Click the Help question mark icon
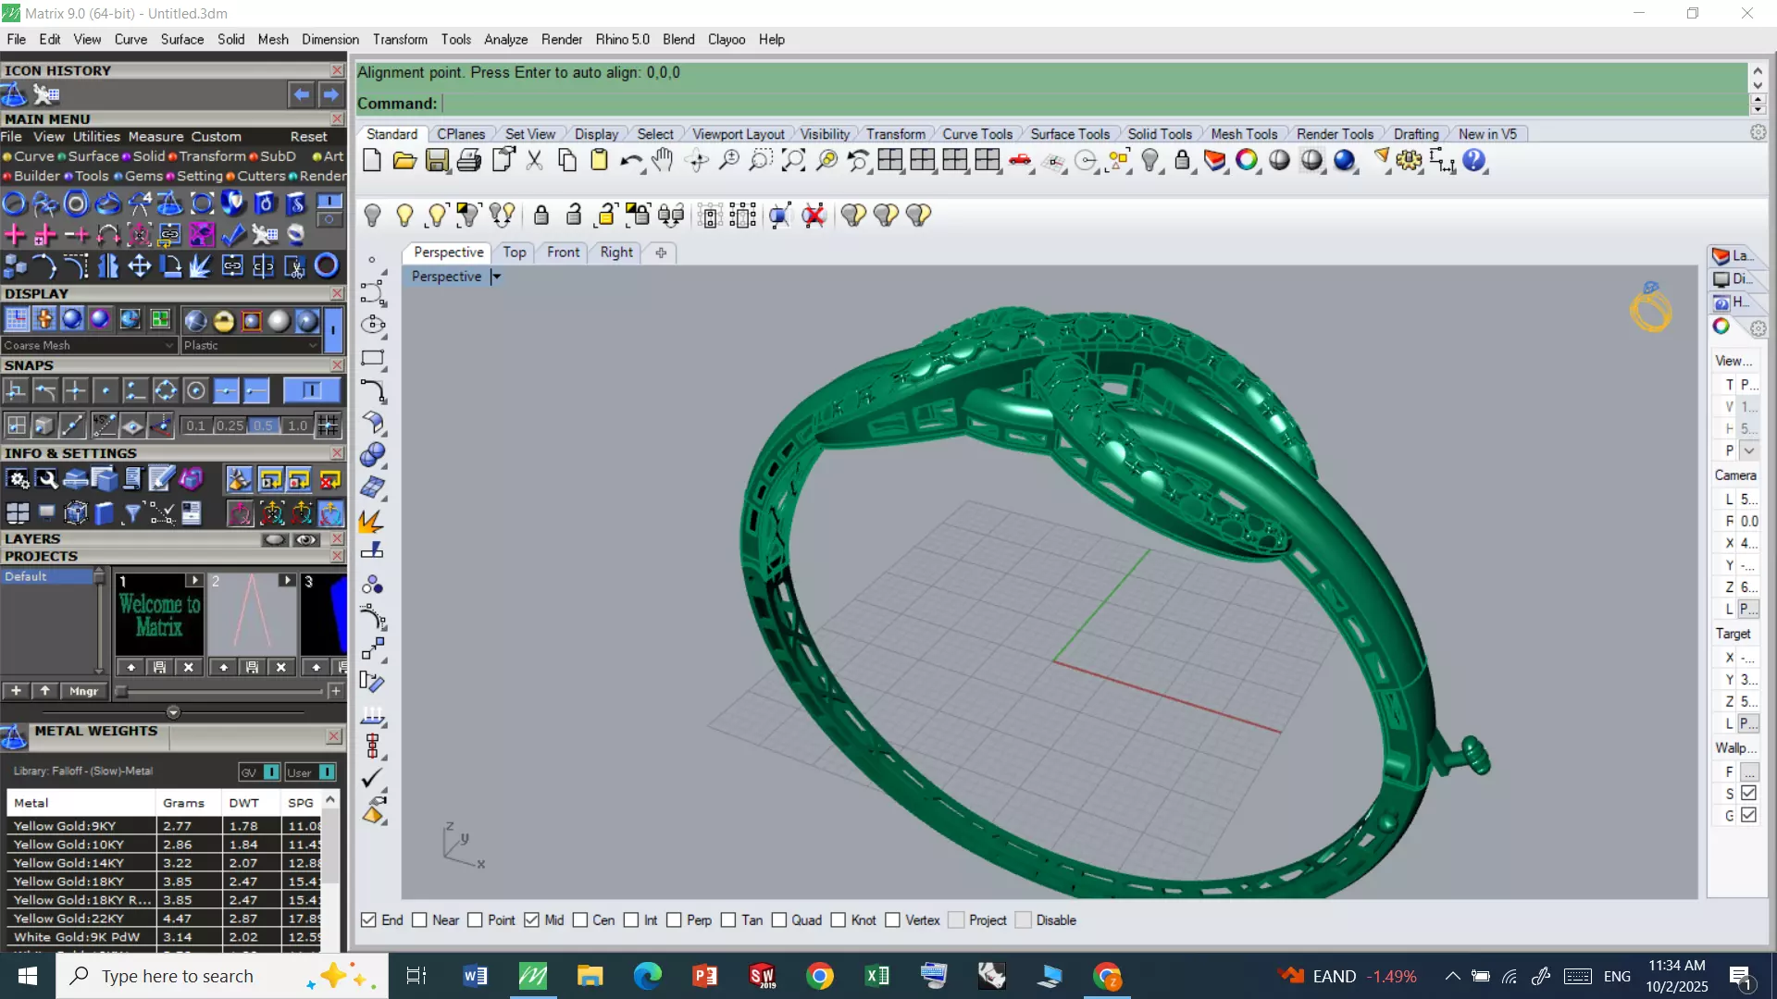The image size is (1777, 999). click(x=1473, y=161)
